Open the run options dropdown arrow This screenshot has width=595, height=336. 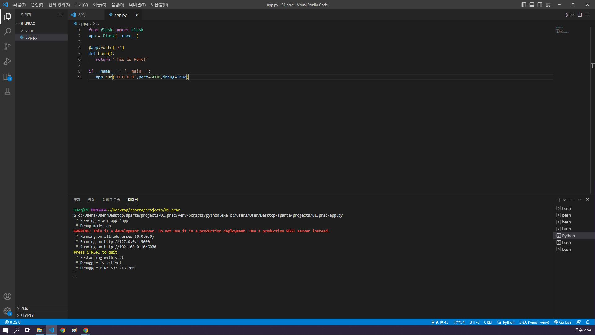(x=572, y=15)
